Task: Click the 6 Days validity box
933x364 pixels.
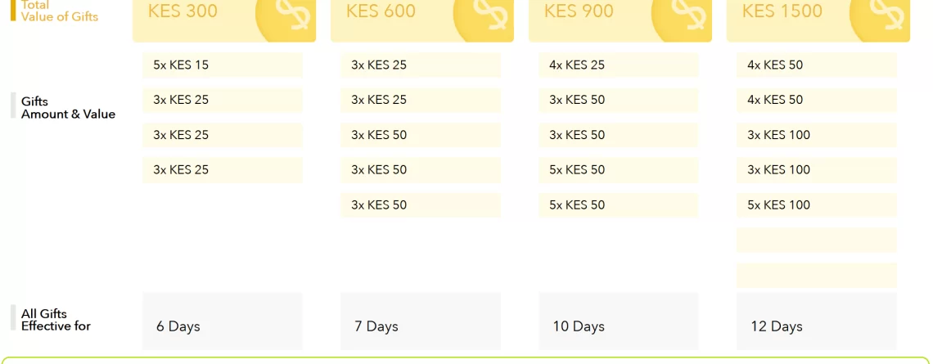Action: point(223,321)
